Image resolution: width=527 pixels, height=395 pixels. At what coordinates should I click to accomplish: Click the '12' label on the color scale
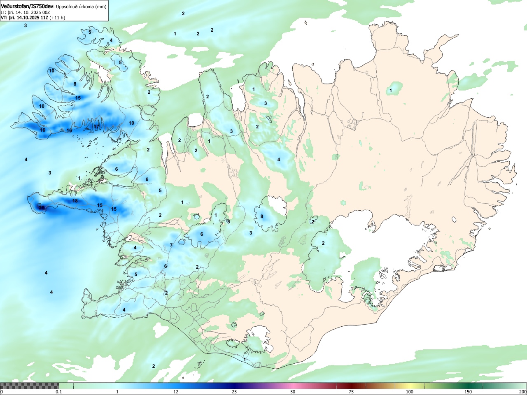pos(176,392)
